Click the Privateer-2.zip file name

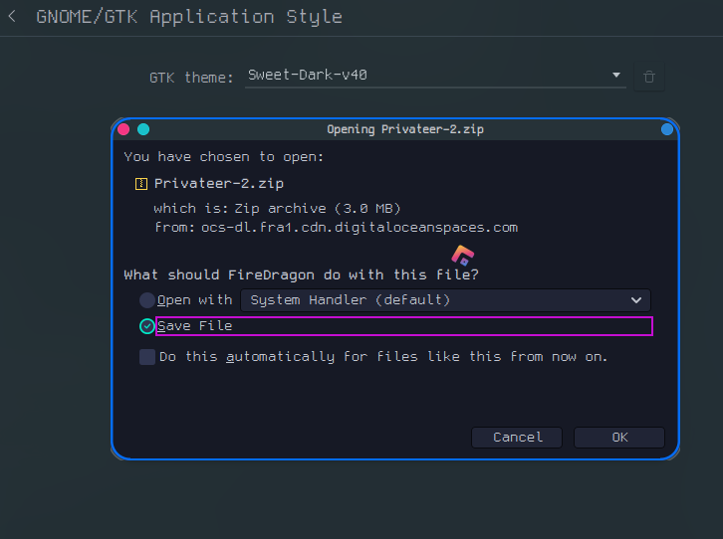pyautogui.click(x=218, y=184)
